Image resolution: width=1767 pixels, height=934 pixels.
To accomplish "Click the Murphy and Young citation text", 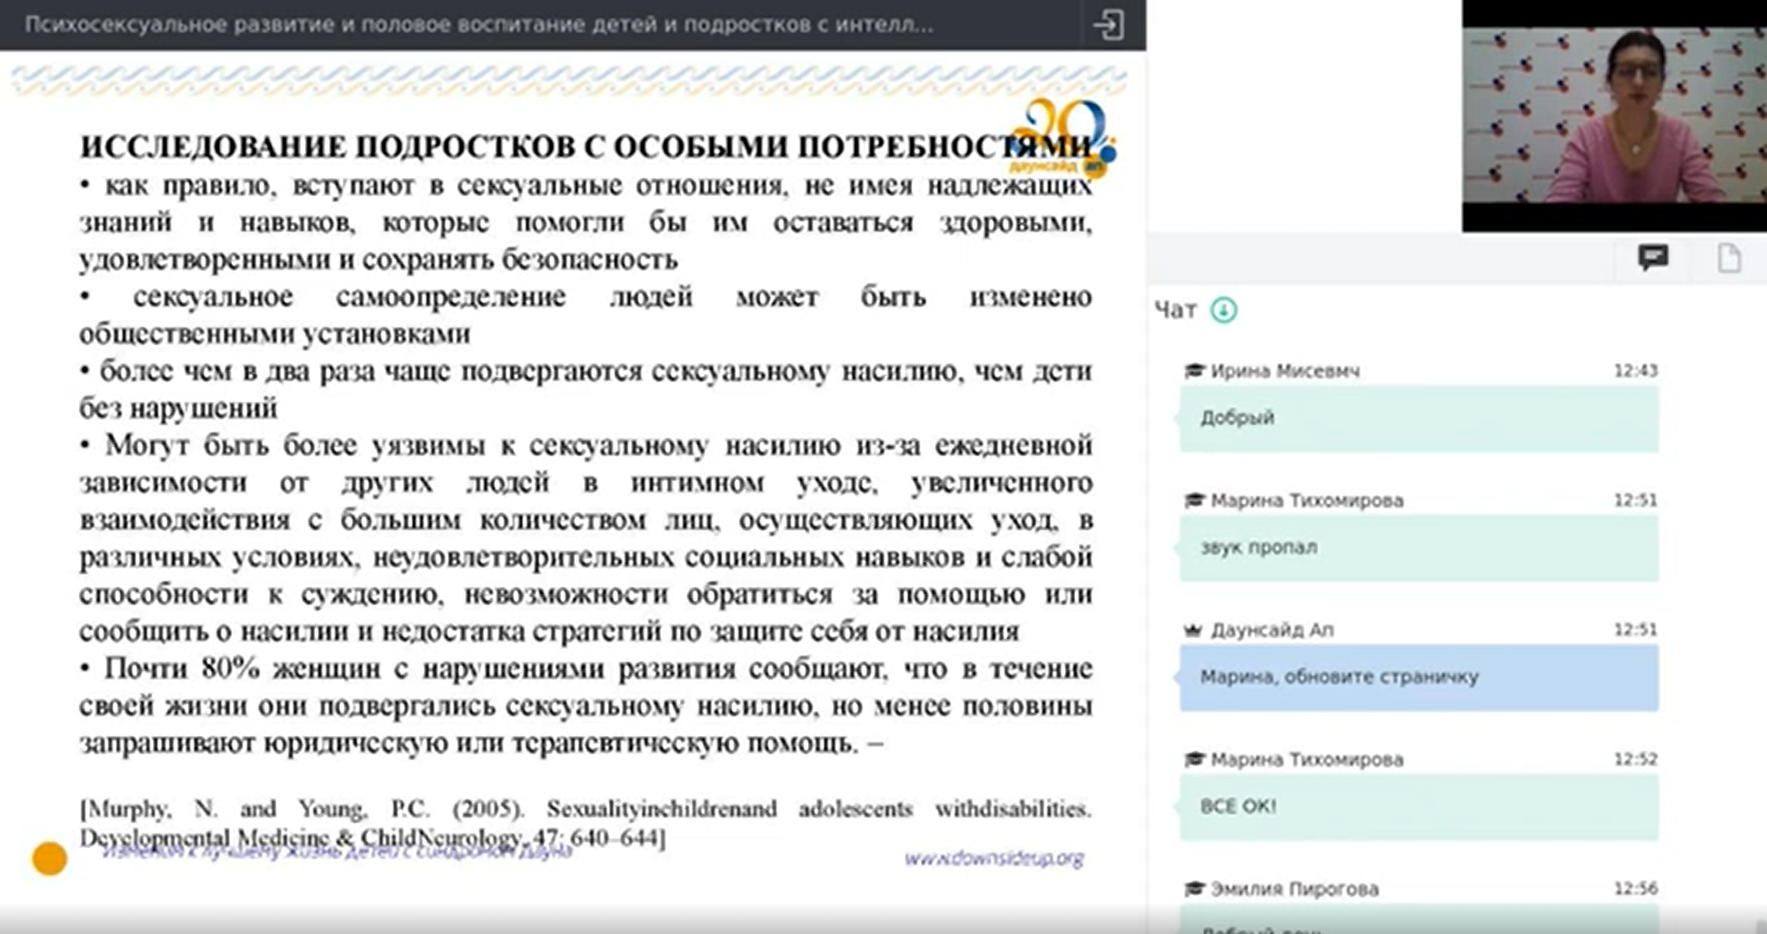I will point(586,823).
